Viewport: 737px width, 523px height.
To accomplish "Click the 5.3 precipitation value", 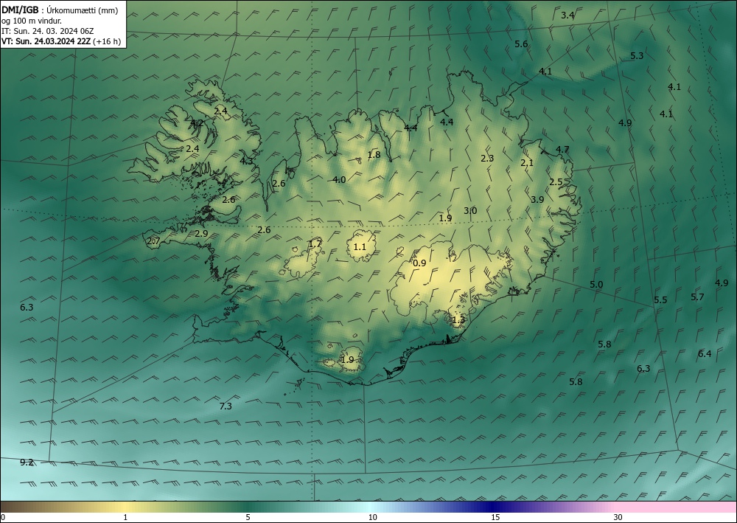I will coord(637,55).
